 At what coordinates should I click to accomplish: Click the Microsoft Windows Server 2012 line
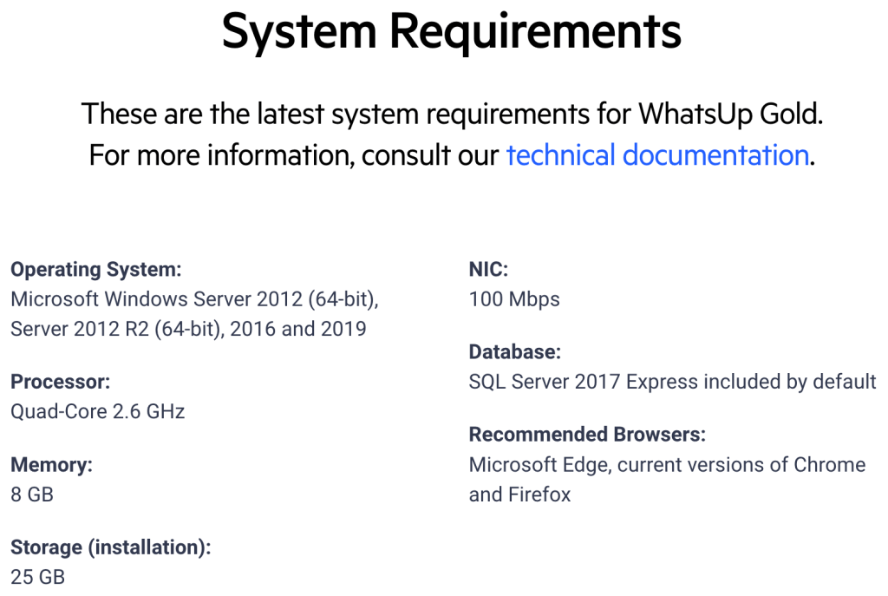[195, 299]
